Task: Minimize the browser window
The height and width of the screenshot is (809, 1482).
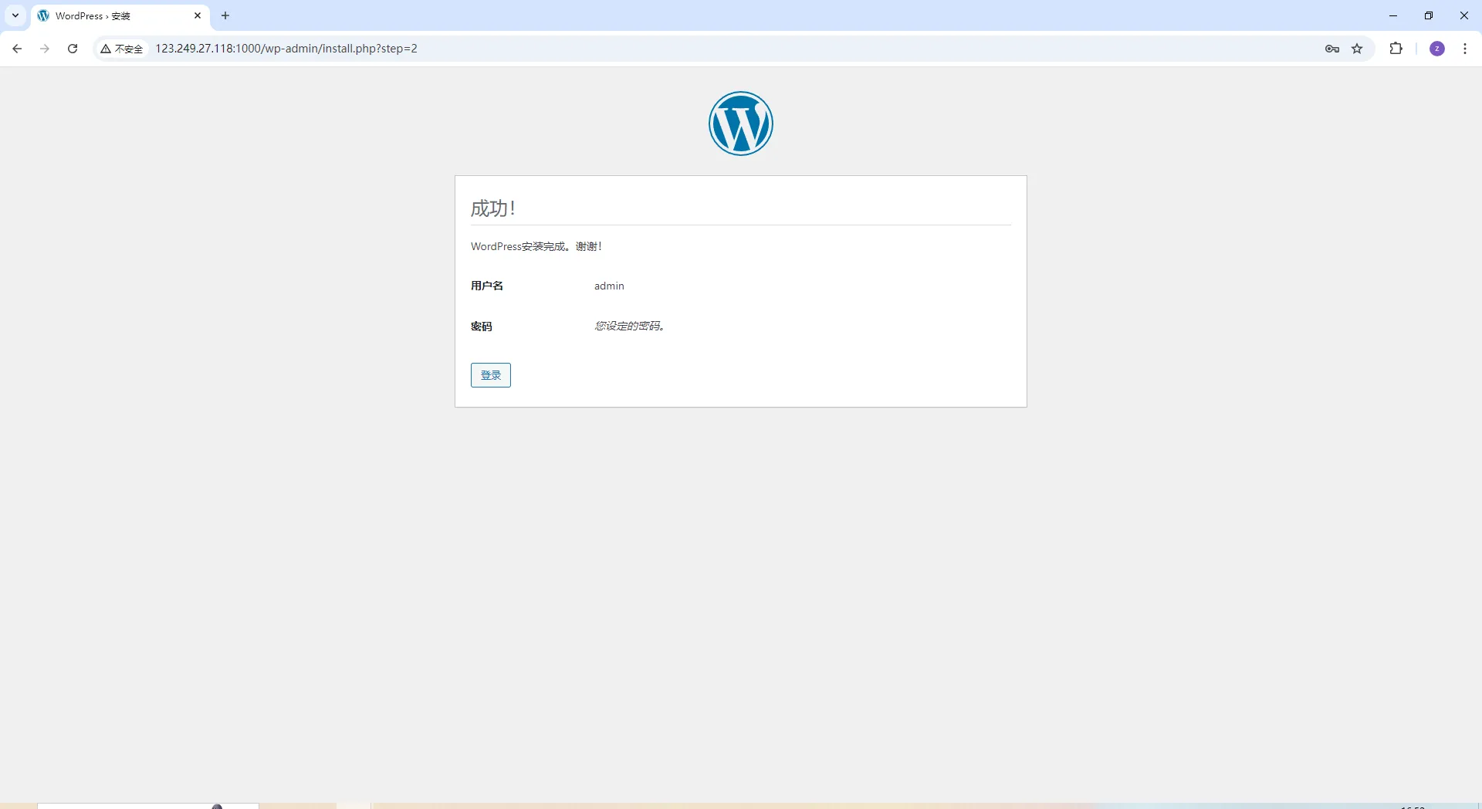Action: click(1393, 15)
